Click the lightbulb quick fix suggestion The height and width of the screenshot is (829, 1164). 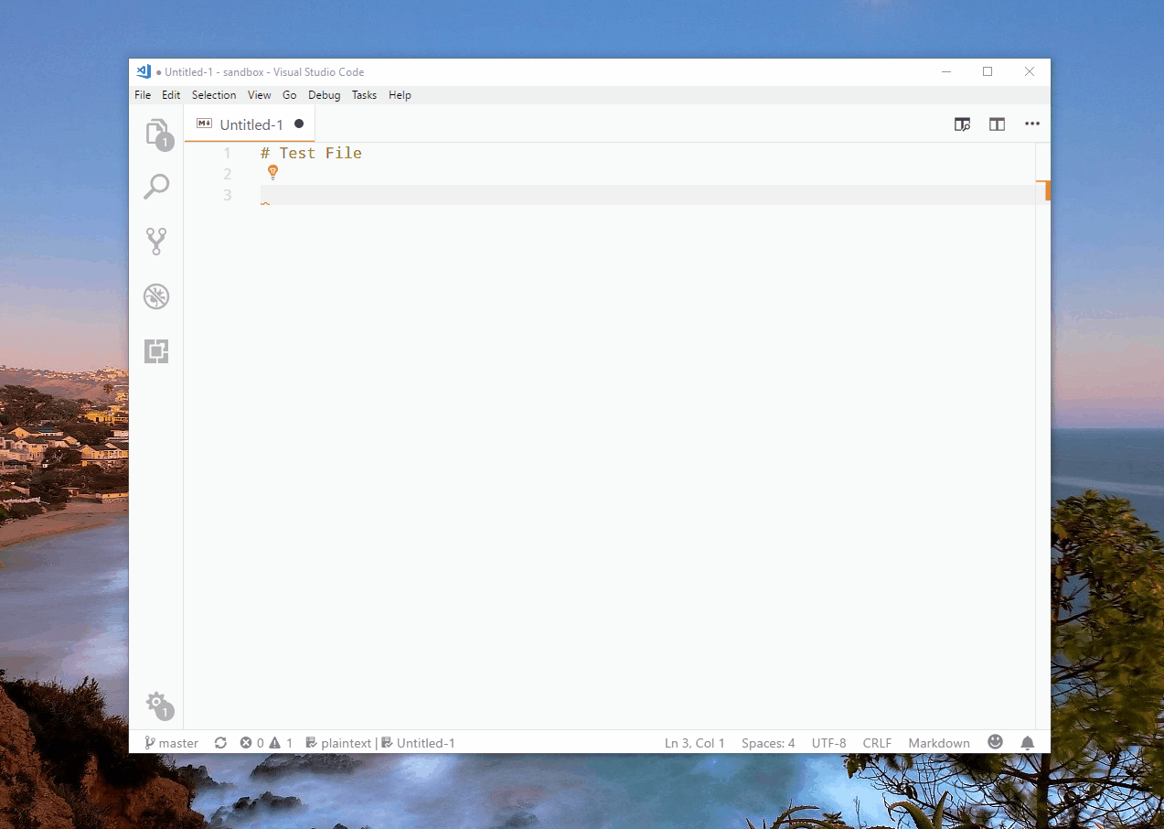pyautogui.click(x=272, y=172)
